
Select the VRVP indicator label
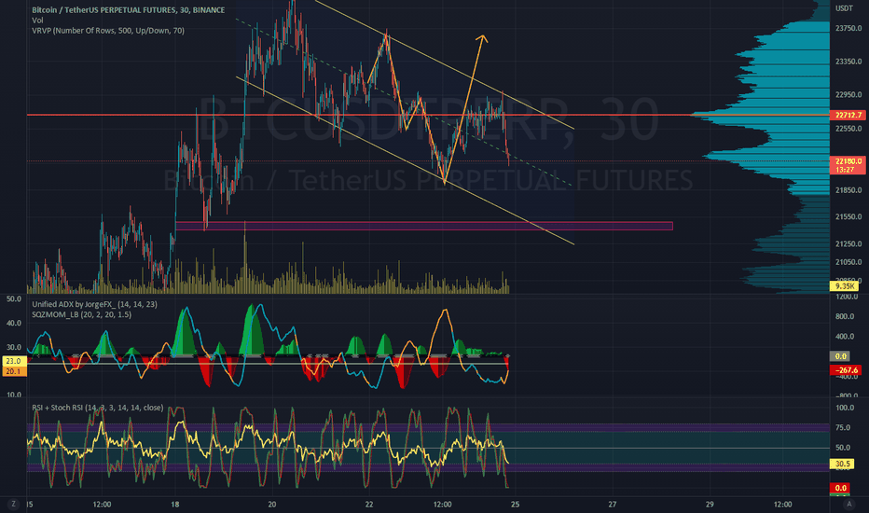point(108,31)
